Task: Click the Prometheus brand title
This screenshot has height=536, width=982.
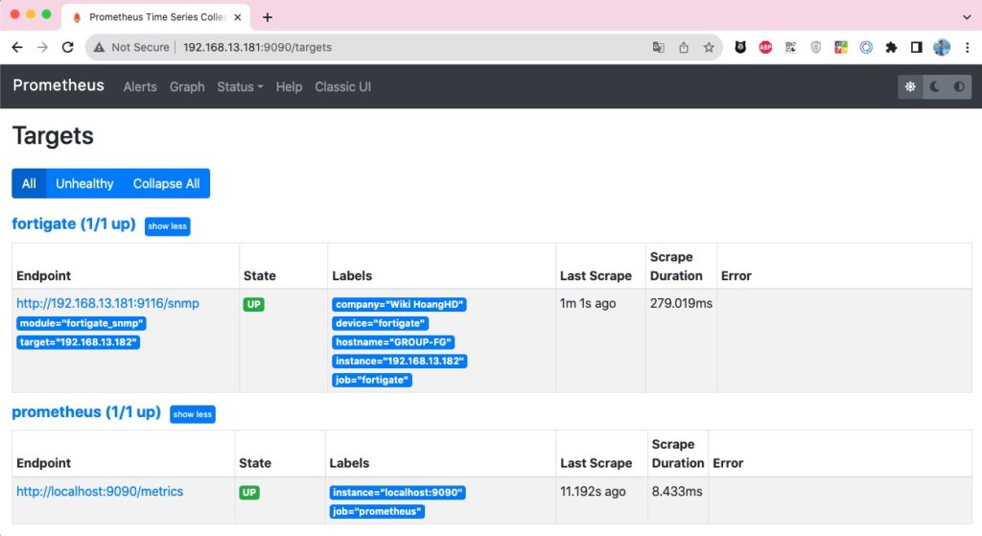Action: click(58, 85)
